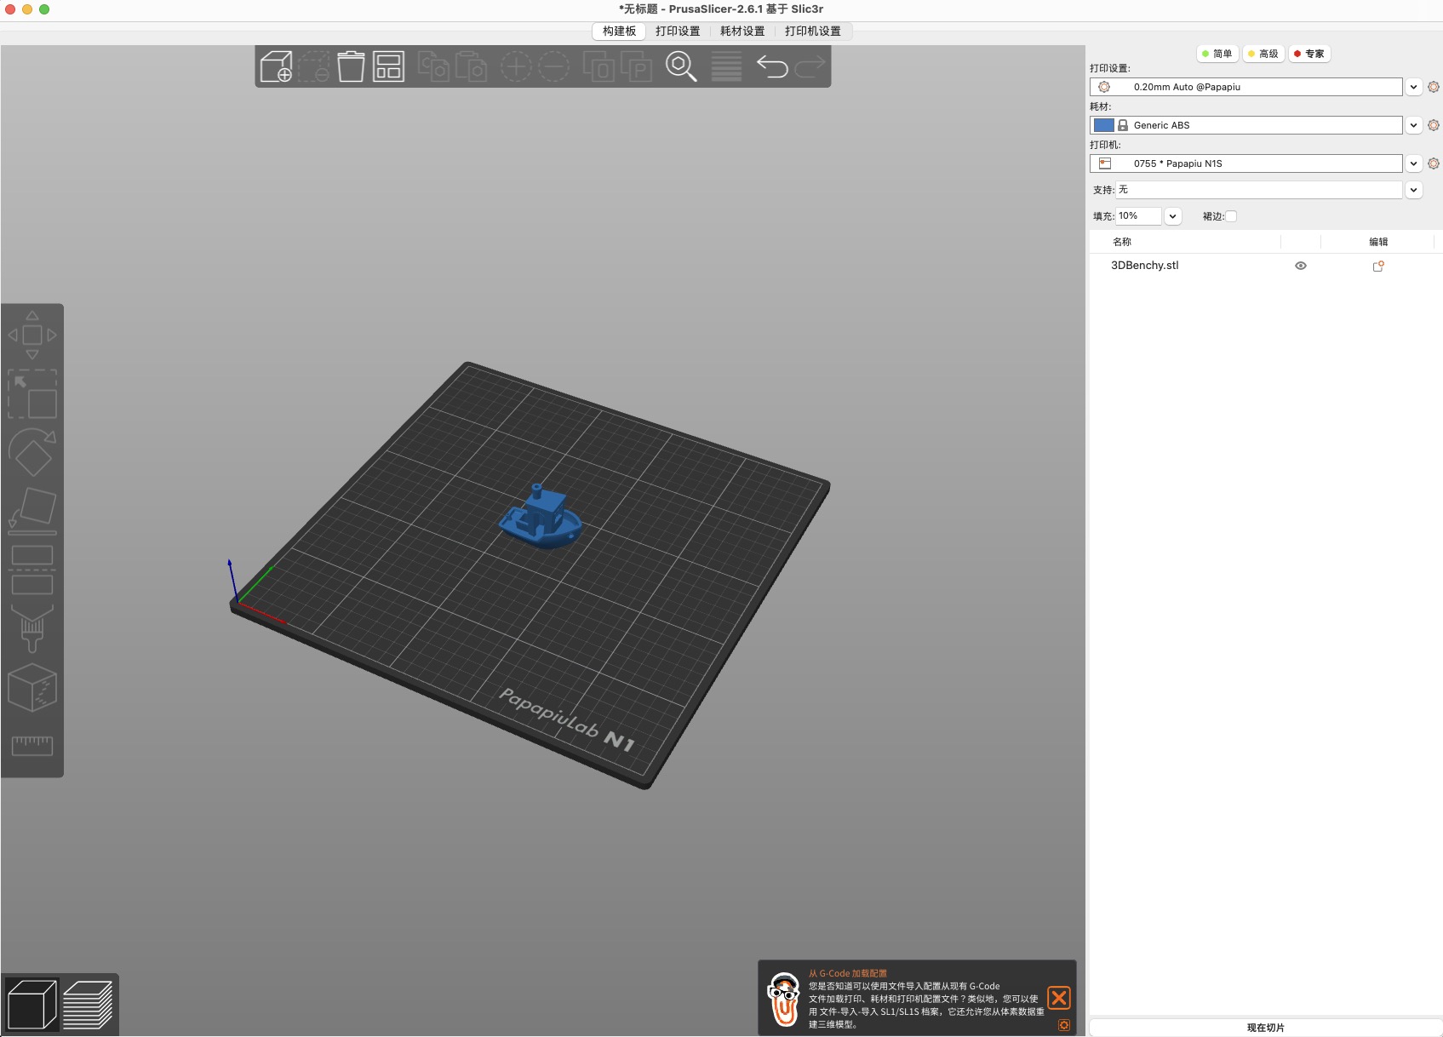
Task: Click the Arrange objects icon
Action: [388, 66]
